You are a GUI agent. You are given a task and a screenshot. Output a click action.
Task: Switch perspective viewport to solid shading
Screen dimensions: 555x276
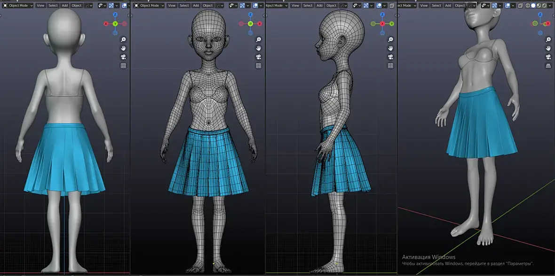click(x=533, y=5)
